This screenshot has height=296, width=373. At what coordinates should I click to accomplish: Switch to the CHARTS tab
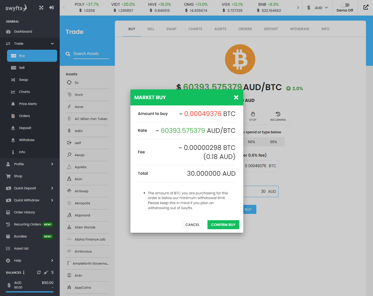195,29
